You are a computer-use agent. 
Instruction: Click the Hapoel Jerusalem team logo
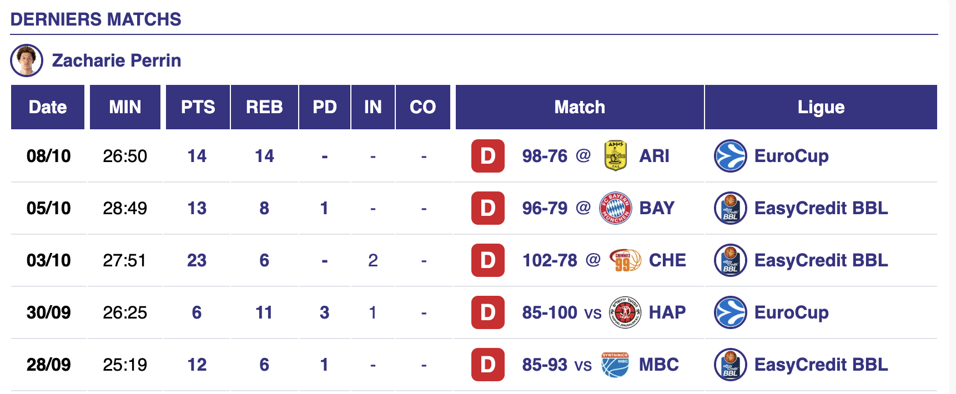click(x=625, y=312)
